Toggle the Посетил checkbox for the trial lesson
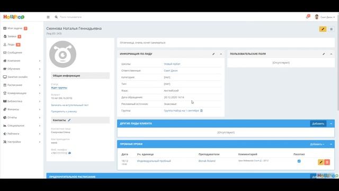 coord(299,161)
